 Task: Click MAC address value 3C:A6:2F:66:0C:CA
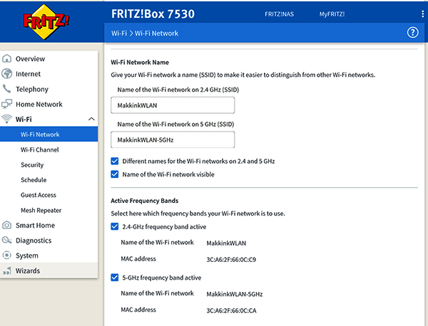pyautogui.click(x=231, y=310)
